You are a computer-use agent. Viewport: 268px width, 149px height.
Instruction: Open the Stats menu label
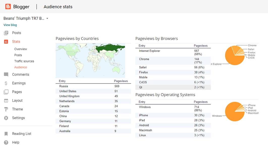[x=16, y=42]
